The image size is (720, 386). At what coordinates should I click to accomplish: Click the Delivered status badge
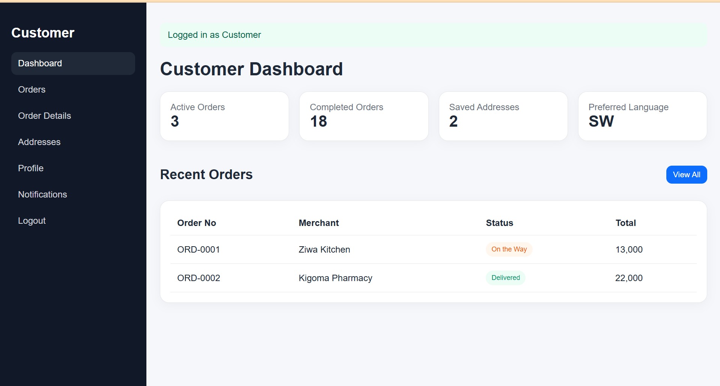505,278
